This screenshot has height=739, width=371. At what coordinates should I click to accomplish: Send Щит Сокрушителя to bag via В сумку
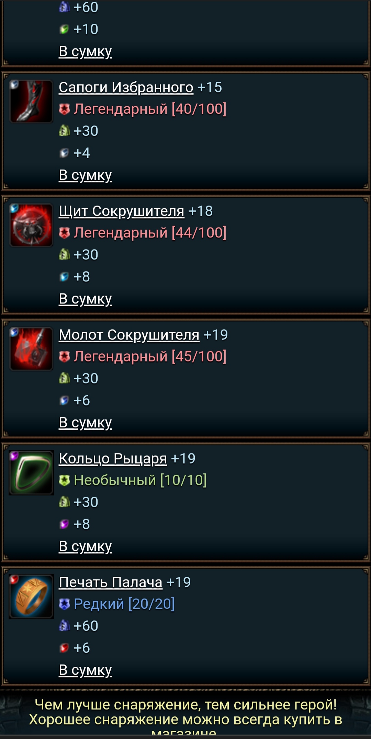(x=85, y=299)
